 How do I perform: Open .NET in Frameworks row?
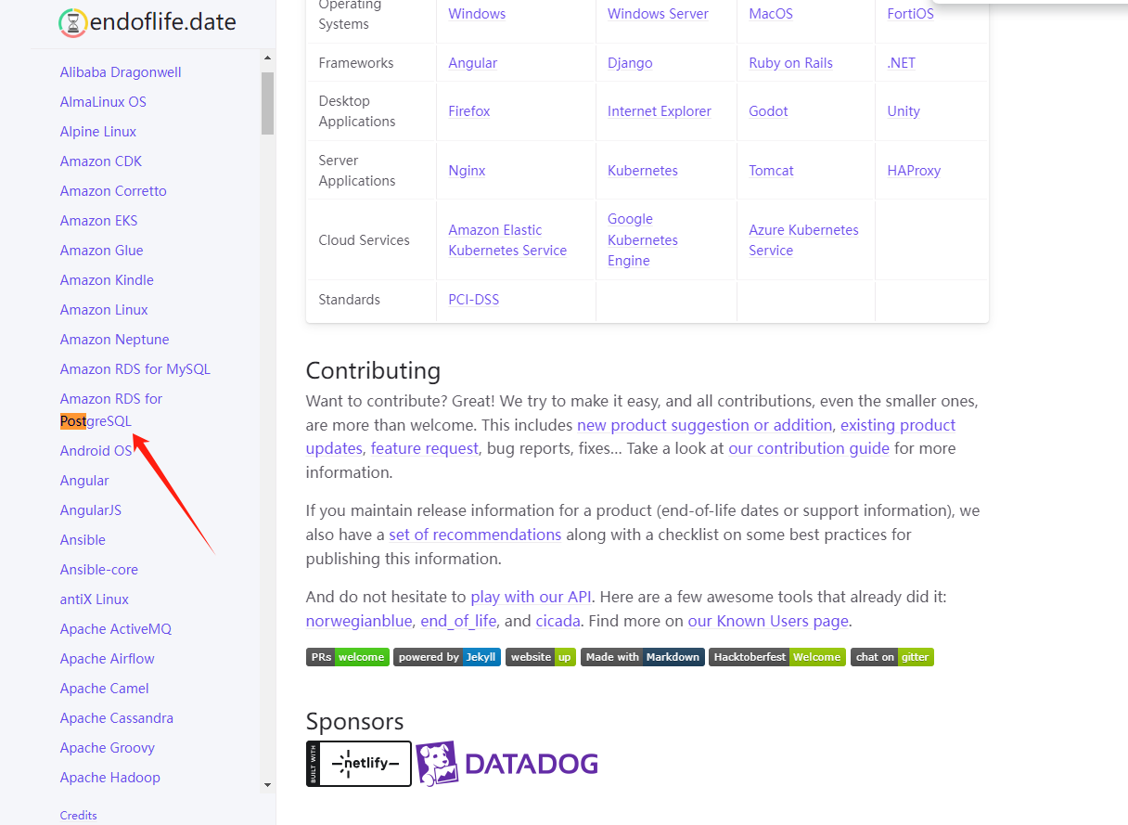click(901, 63)
